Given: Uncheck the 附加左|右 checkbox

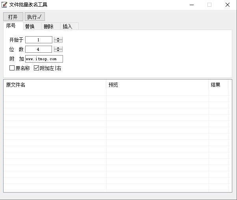Looking at the screenshot, I should pyautogui.click(x=36, y=68).
